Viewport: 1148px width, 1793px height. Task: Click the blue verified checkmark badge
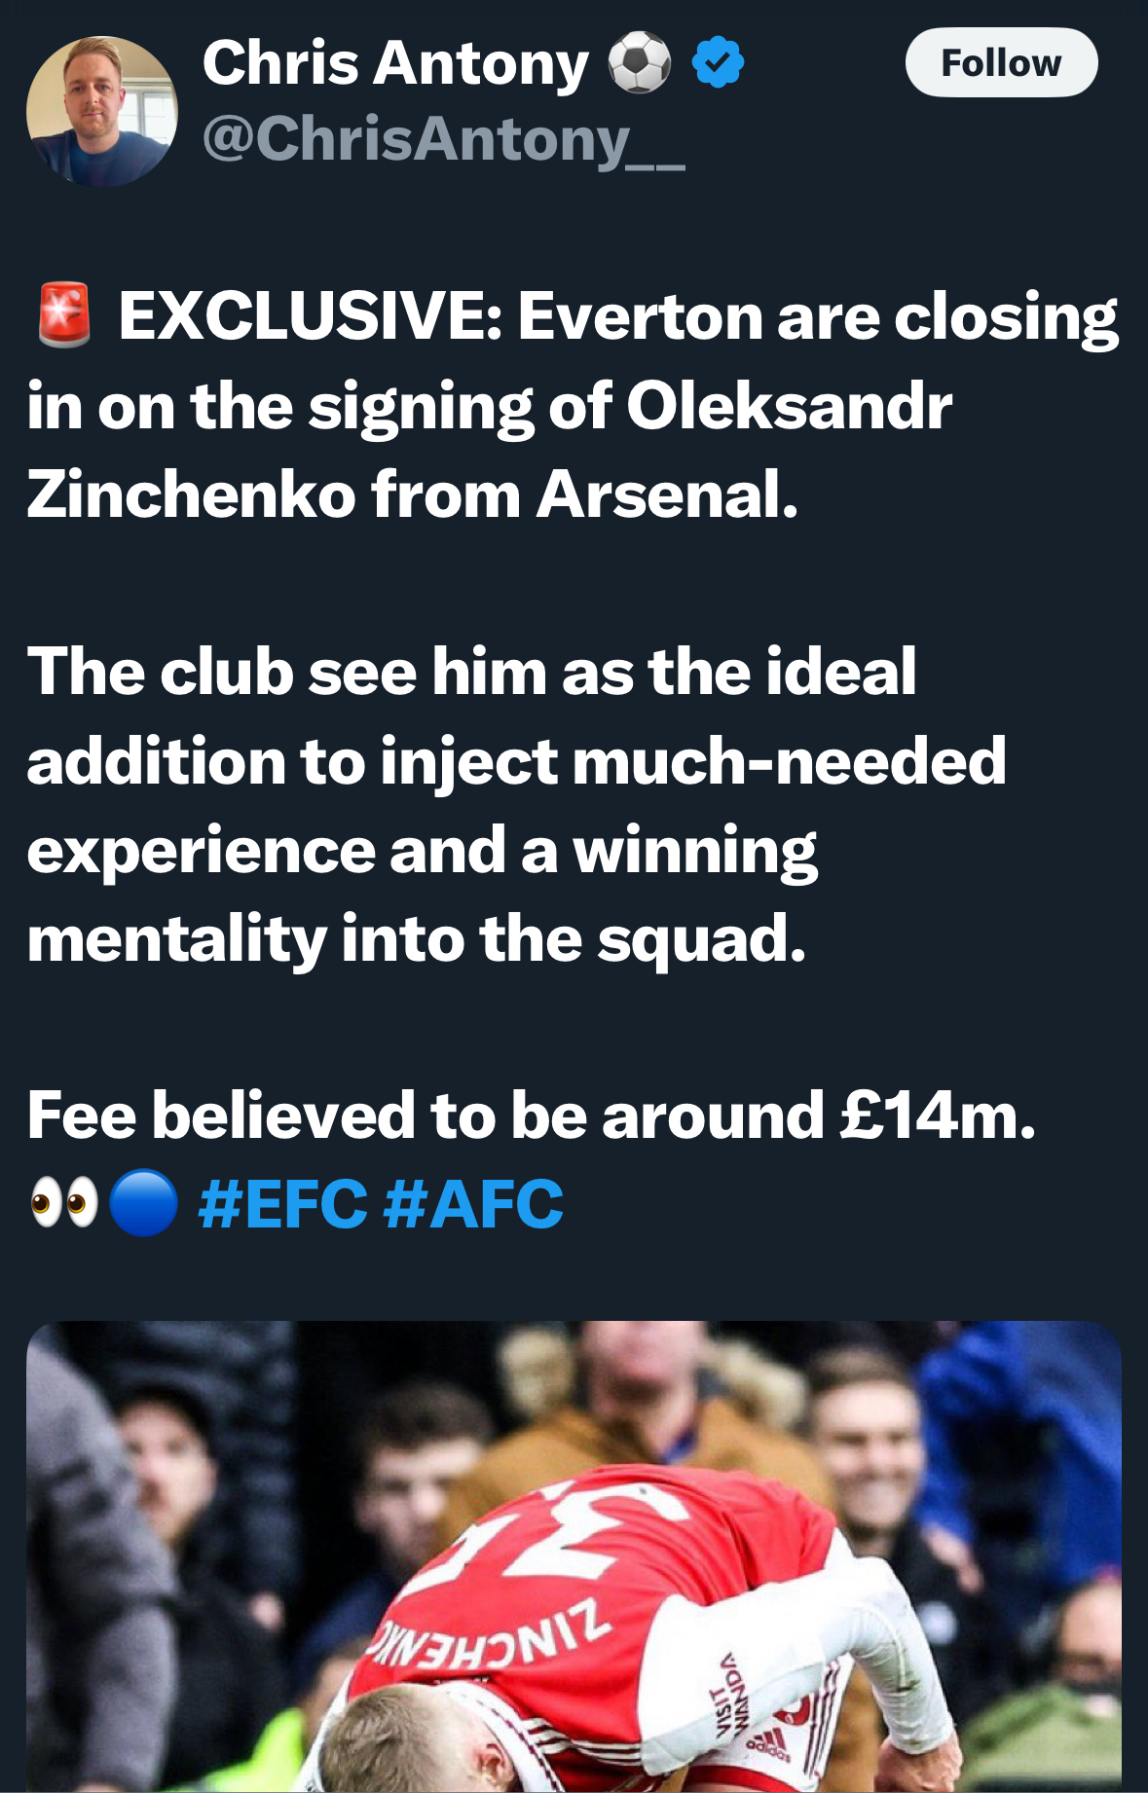coord(718,62)
